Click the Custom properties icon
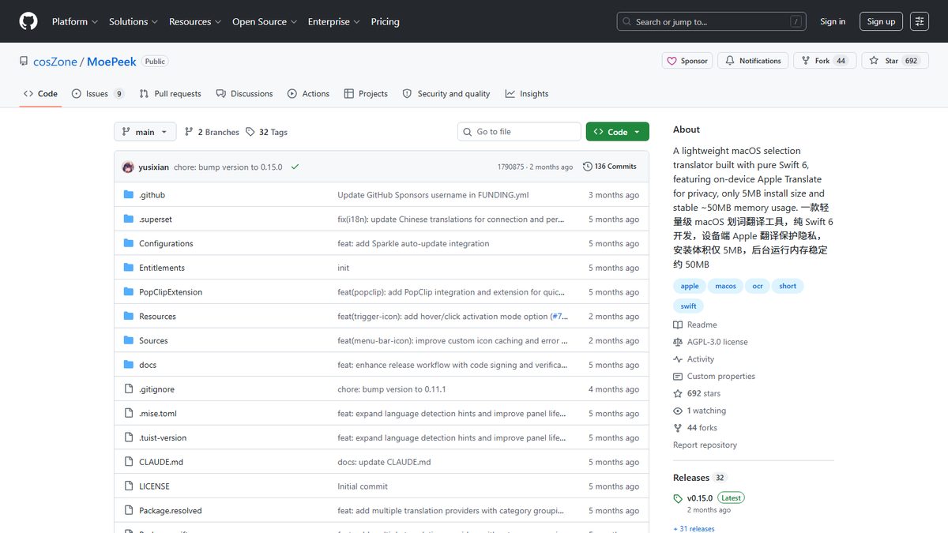The height and width of the screenshot is (533, 948). click(x=678, y=377)
